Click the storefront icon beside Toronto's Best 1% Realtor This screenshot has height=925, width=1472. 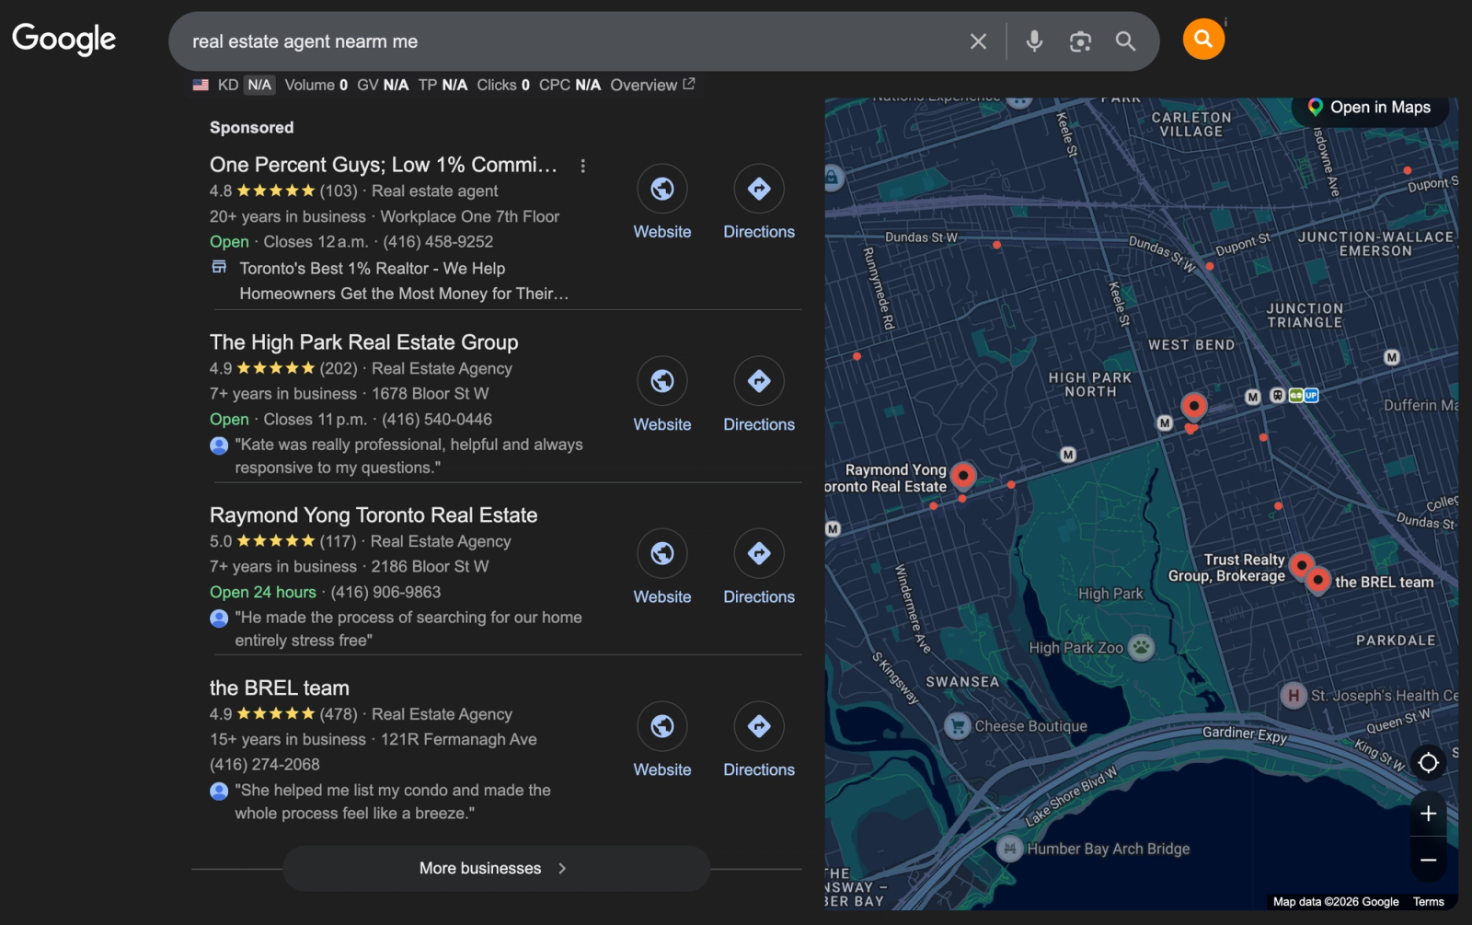click(x=219, y=267)
